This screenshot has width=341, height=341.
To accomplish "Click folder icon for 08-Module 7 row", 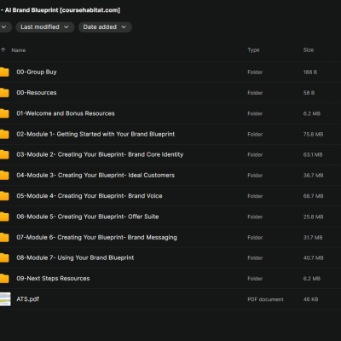I will pyautogui.click(x=4, y=257).
